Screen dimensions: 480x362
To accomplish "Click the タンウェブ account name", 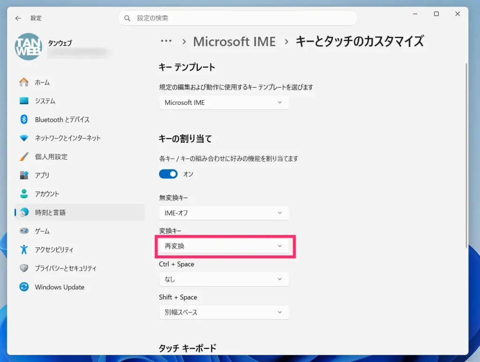I will tap(60, 43).
